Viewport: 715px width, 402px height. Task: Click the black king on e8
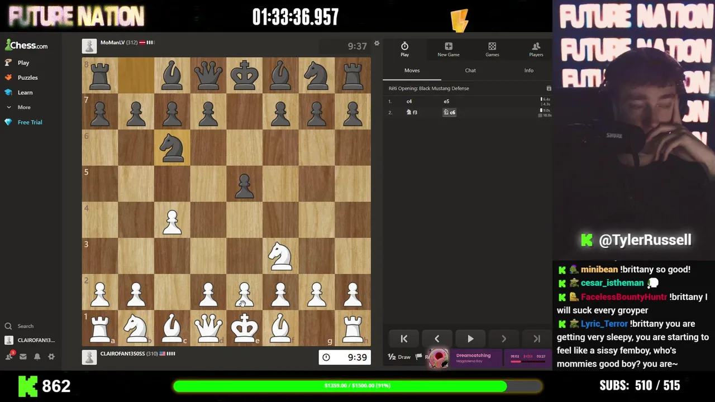(x=244, y=75)
